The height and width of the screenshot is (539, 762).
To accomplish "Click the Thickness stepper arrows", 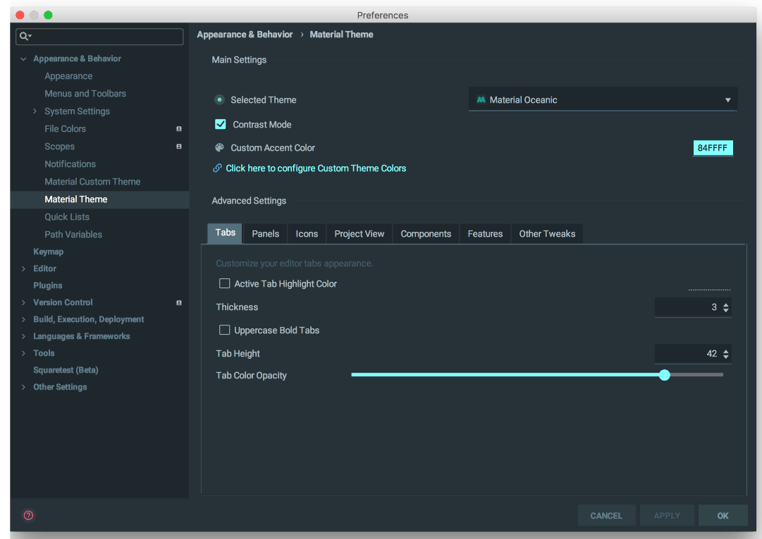I will [x=725, y=307].
